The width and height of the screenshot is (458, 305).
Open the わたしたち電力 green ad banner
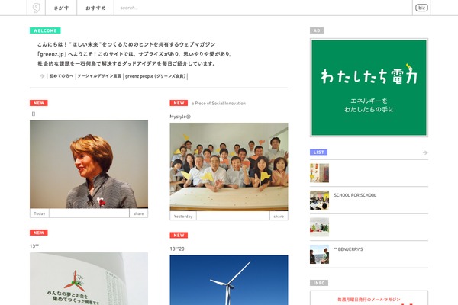coord(369,88)
